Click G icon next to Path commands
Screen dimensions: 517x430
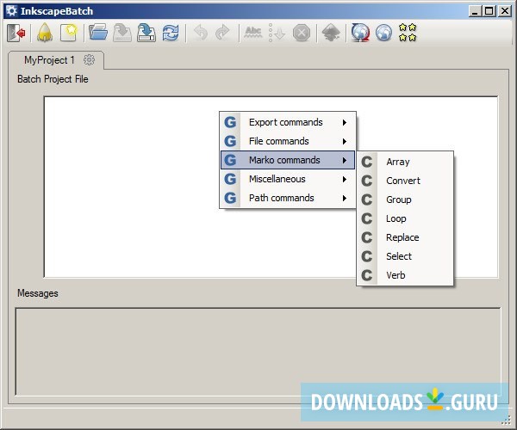pyautogui.click(x=230, y=198)
